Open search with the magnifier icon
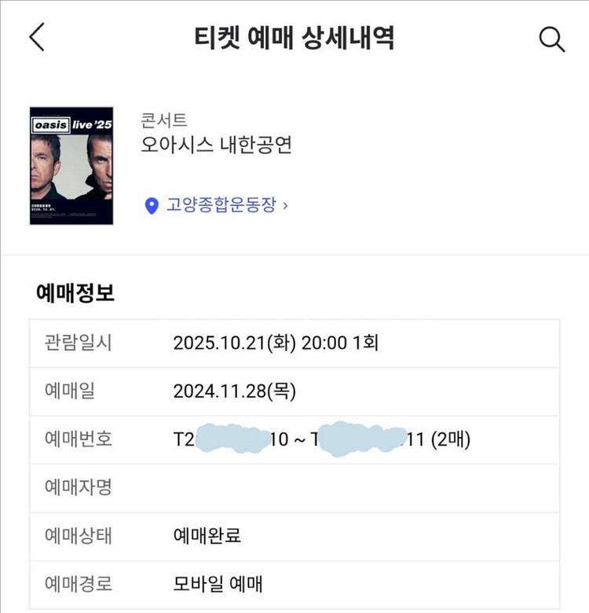Image resolution: width=589 pixels, height=613 pixels. (551, 39)
